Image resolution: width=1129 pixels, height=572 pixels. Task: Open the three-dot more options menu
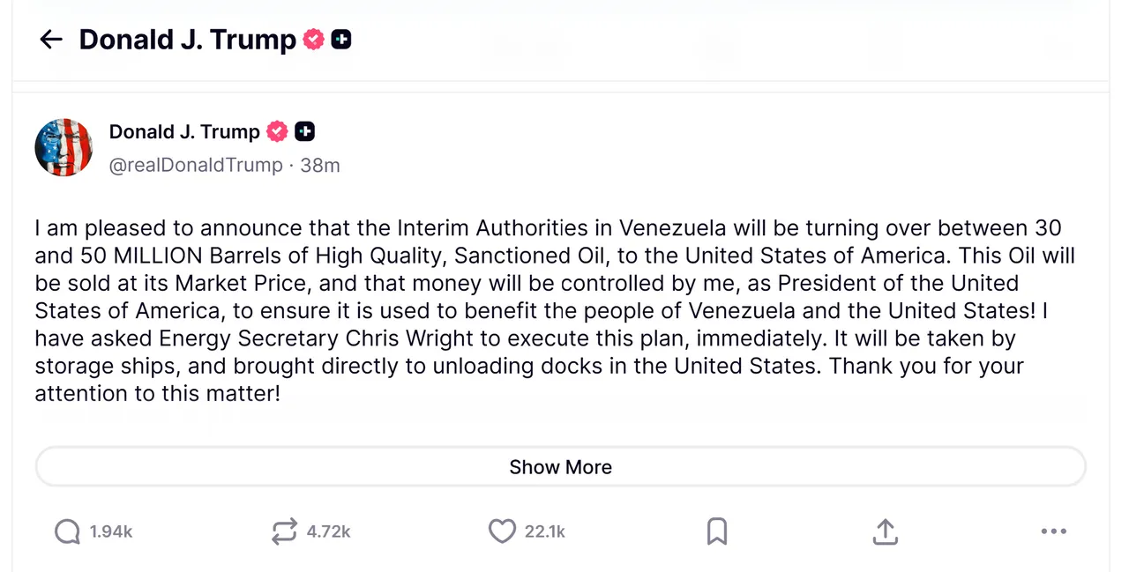(x=1053, y=531)
